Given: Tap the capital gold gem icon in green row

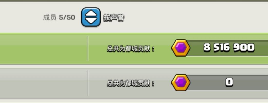Looking at the screenshot, I should [x=181, y=48].
